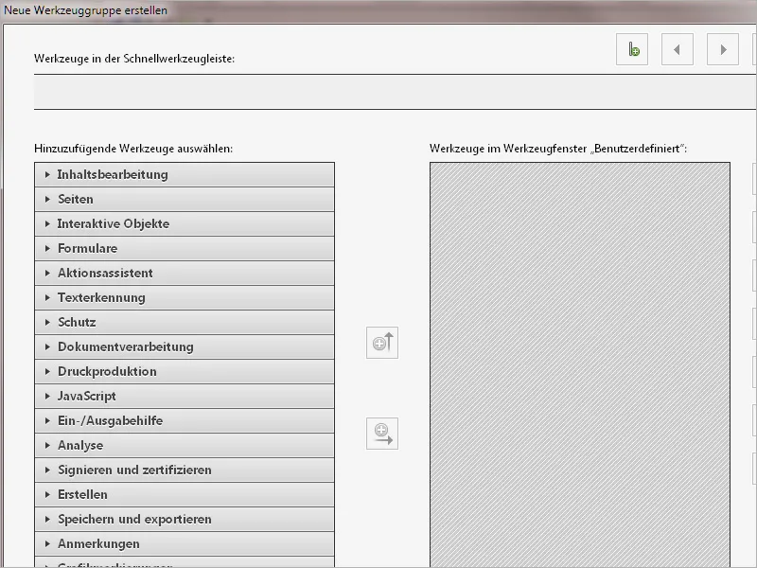The height and width of the screenshot is (568, 757).
Task: Expand the Inhaltsbearbeitung category
Action: coord(185,175)
